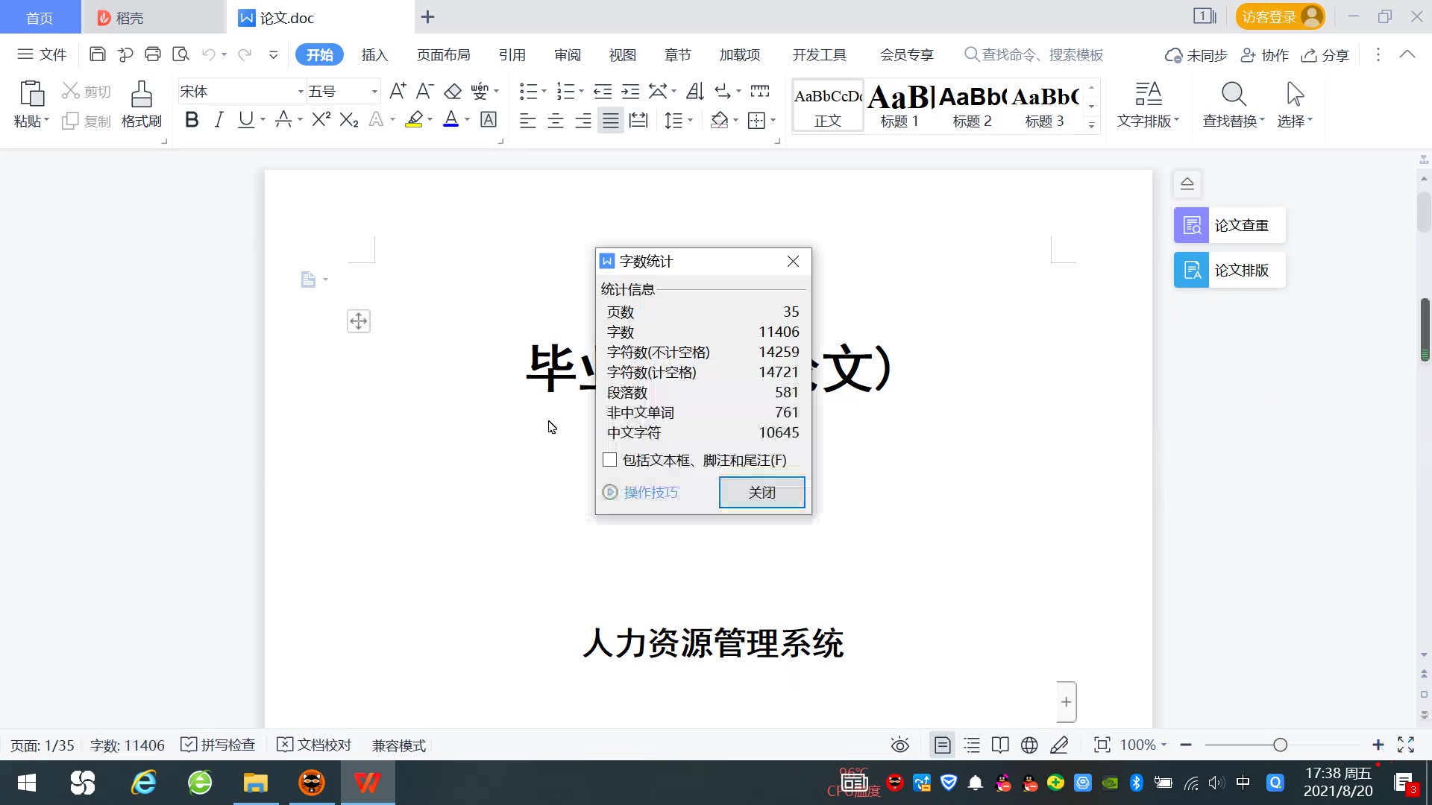This screenshot has height=805, width=1432.
Task: Expand the font name dropdown
Action: point(301,92)
